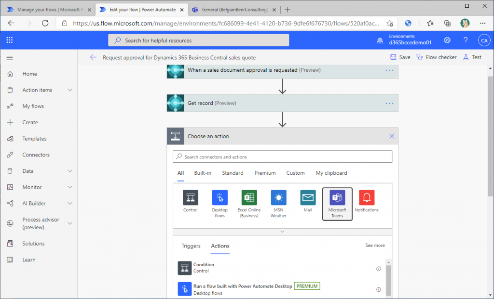
Task: Expand the connector list chevron
Action: pos(282,232)
